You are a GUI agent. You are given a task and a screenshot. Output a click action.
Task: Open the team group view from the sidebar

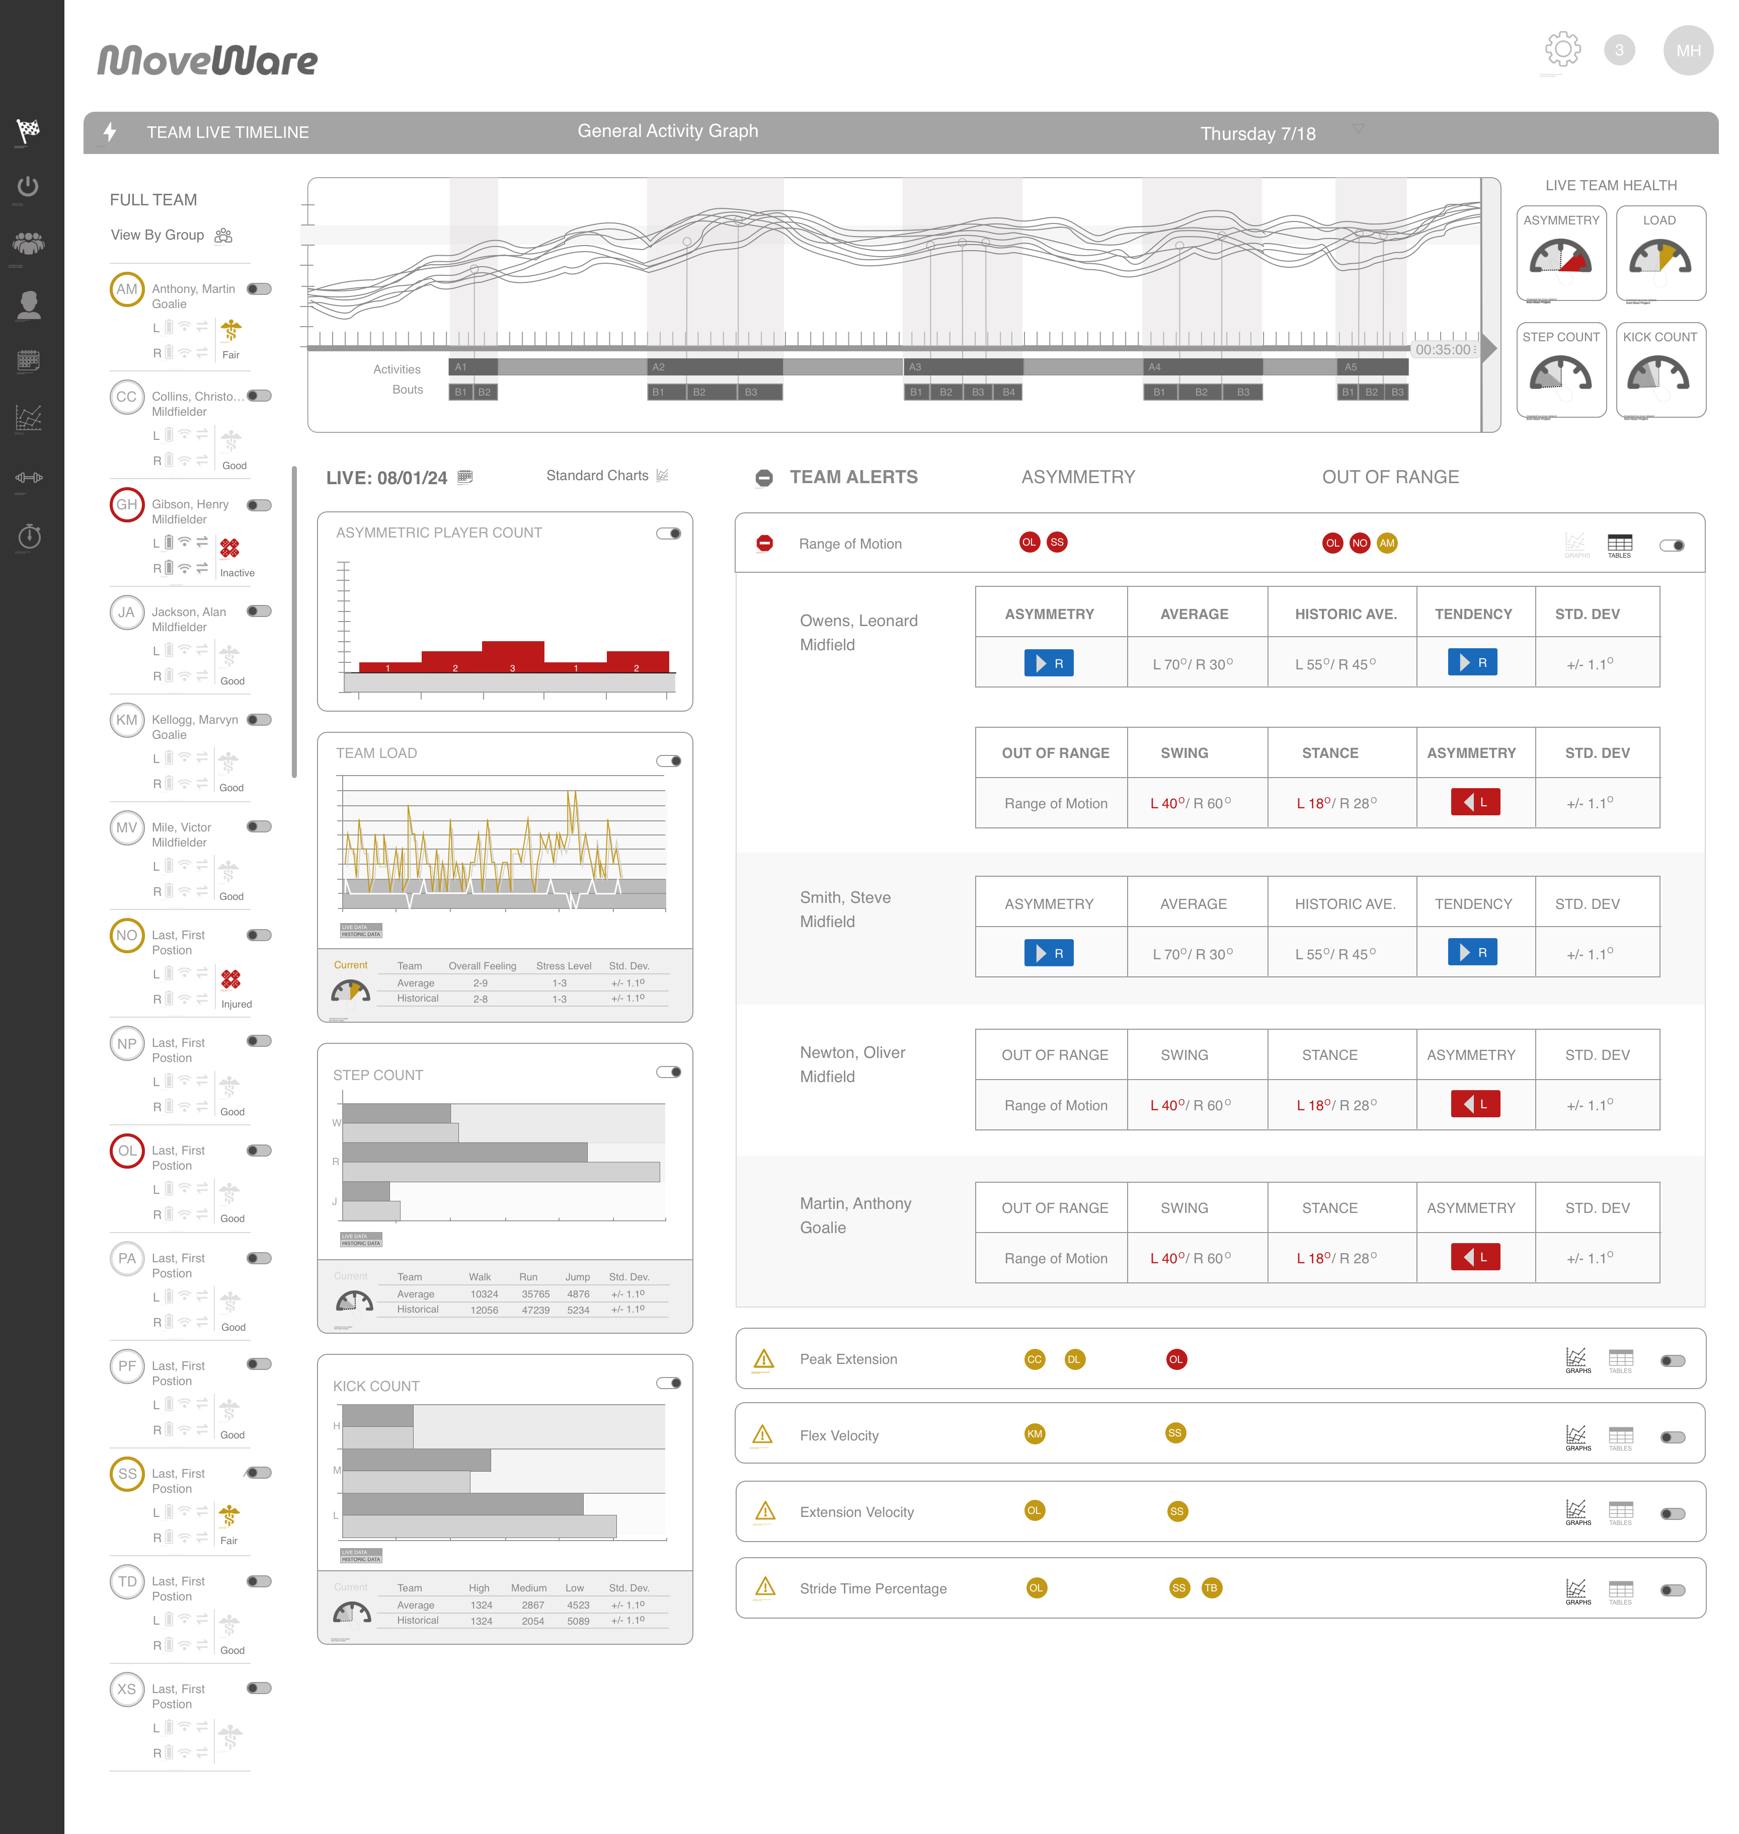tap(29, 243)
